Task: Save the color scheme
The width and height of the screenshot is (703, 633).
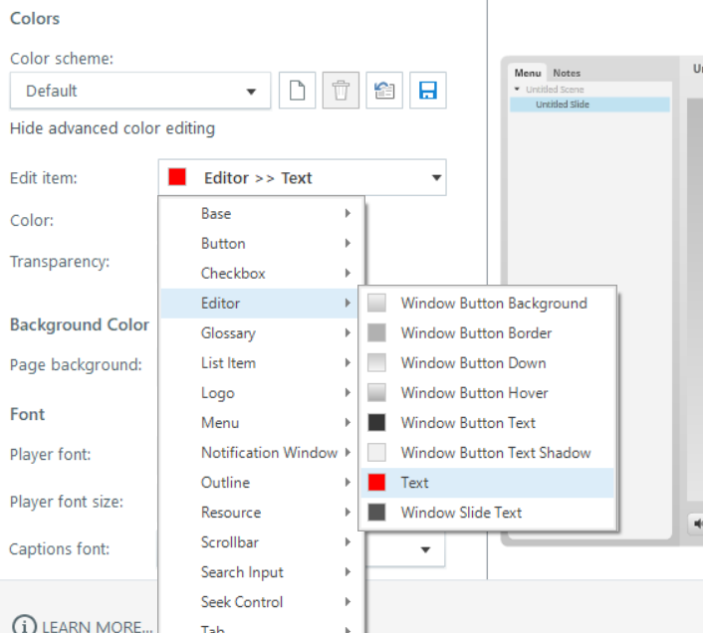Action: coord(428,91)
